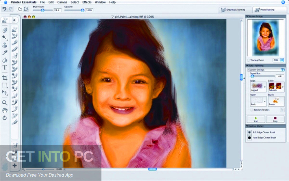Select the Eraser tool
Image resolution: width=289 pixels, height=181 pixels.
click(x=5, y=30)
